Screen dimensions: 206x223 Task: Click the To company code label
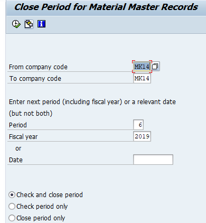point(35,79)
